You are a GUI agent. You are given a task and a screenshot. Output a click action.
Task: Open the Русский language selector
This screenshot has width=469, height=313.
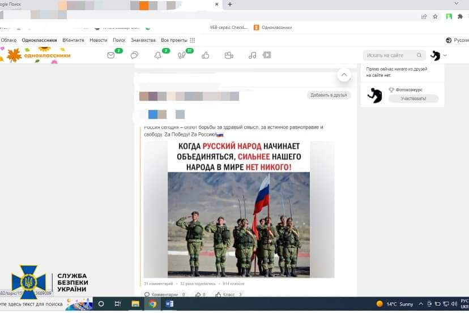click(x=458, y=40)
